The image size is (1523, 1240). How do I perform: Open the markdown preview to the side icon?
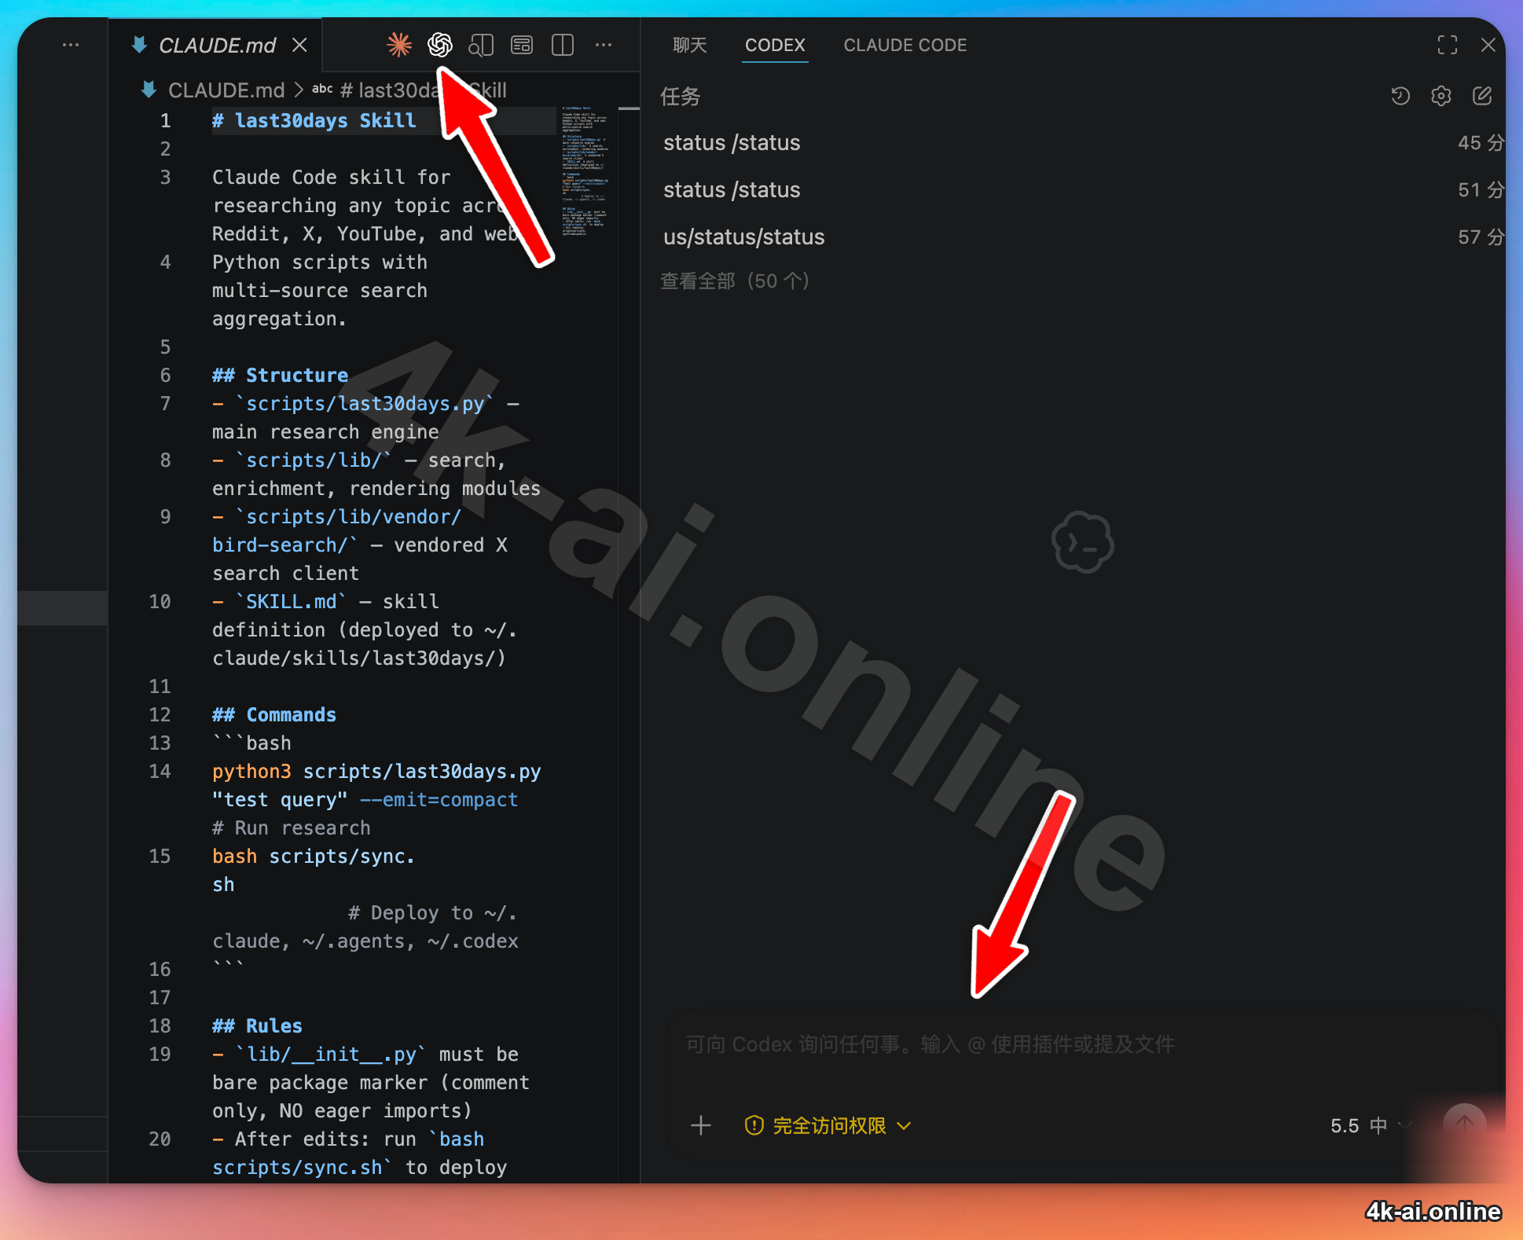point(481,45)
